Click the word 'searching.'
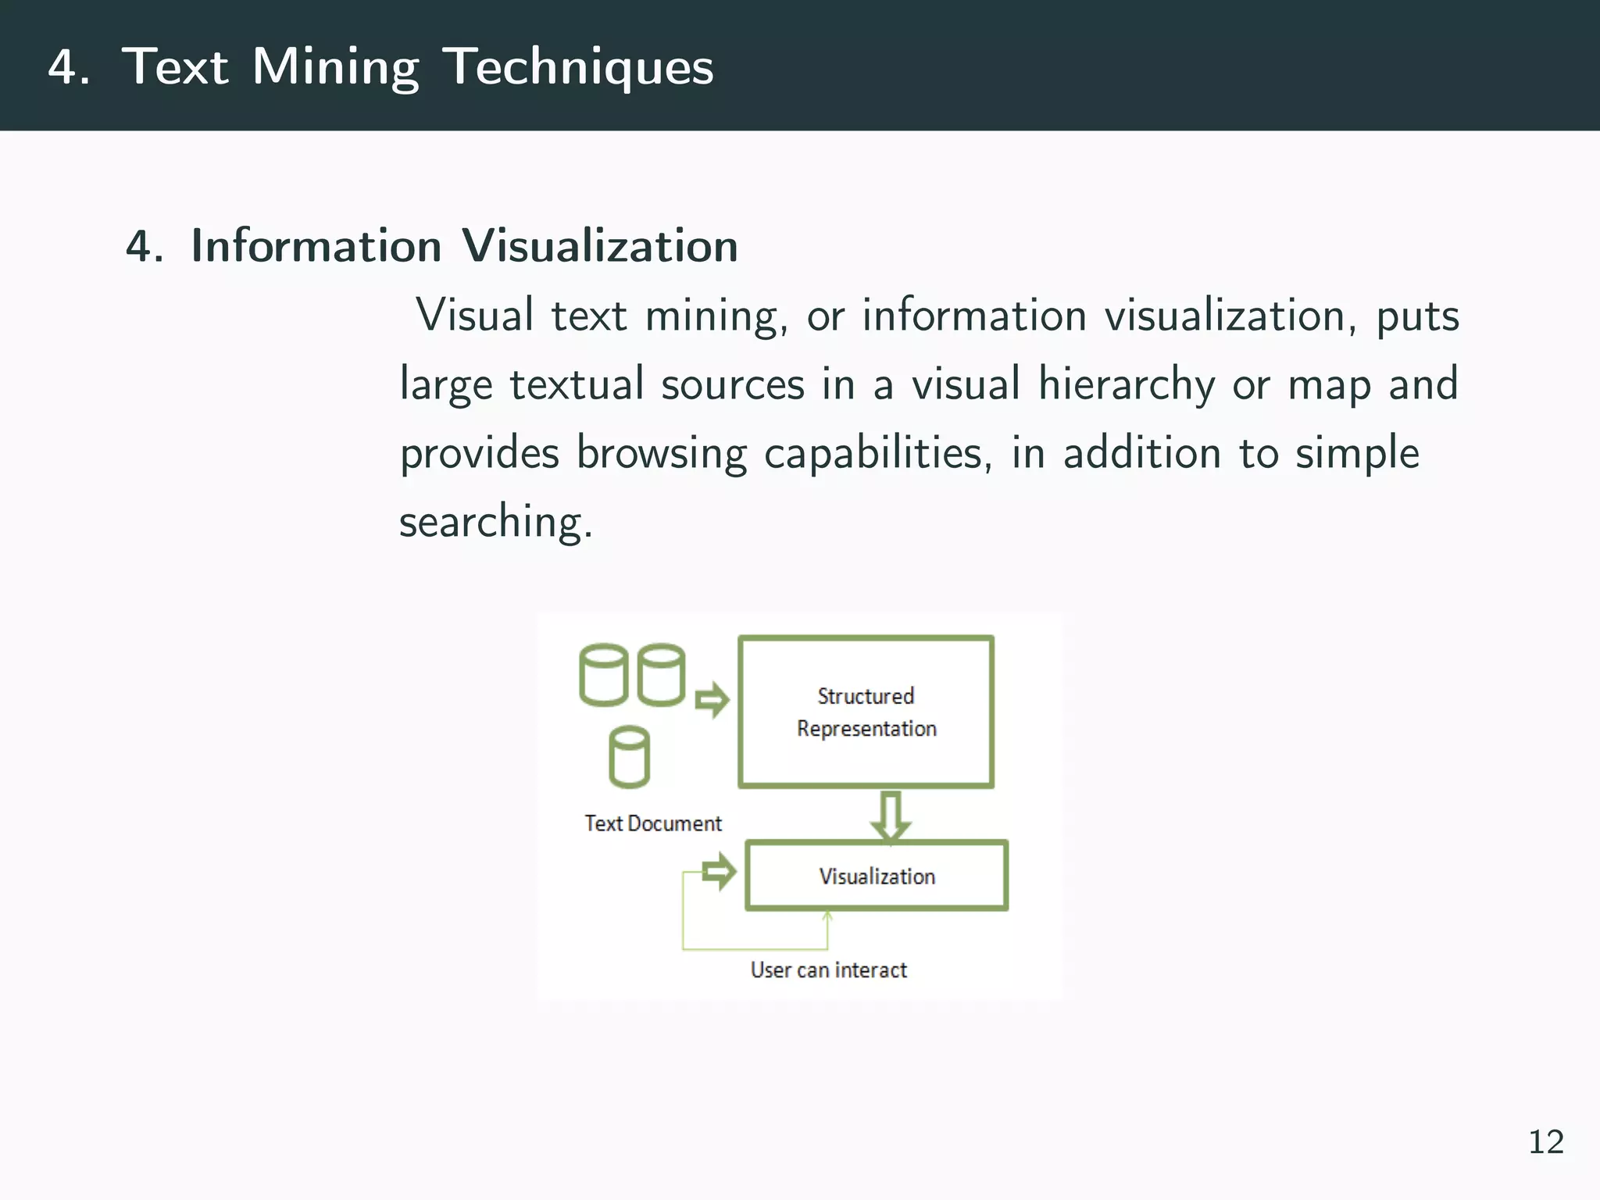Image resolution: width=1600 pixels, height=1200 pixels. click(496, 522)
